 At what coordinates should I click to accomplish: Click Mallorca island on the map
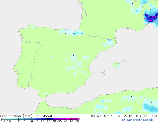click(116, 65)
